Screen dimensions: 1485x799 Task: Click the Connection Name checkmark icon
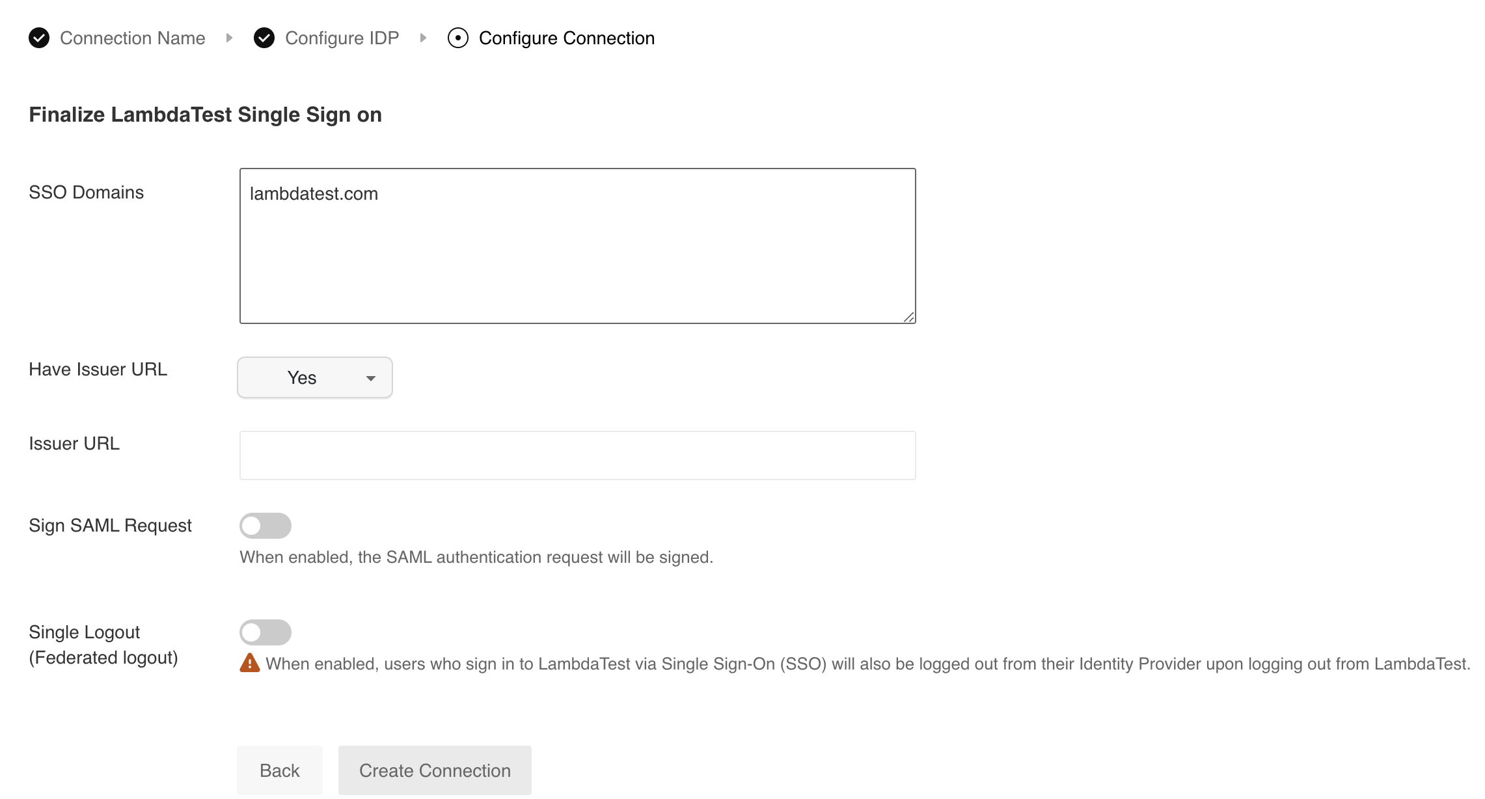[x=39, y=38]
